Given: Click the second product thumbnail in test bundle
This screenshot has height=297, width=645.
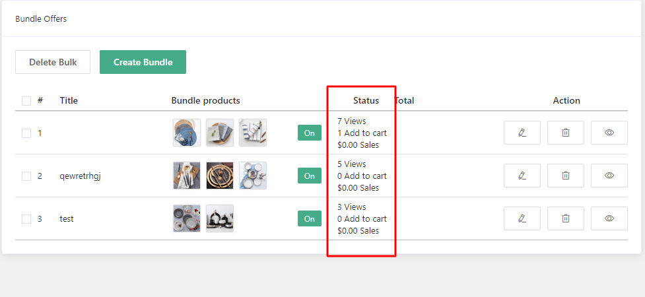Looking at the screenshot, I should [220, 218].
